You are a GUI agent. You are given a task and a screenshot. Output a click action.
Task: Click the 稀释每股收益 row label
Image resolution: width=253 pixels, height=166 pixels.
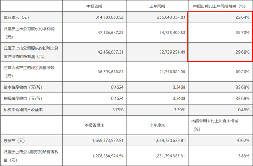pos(23,98)
